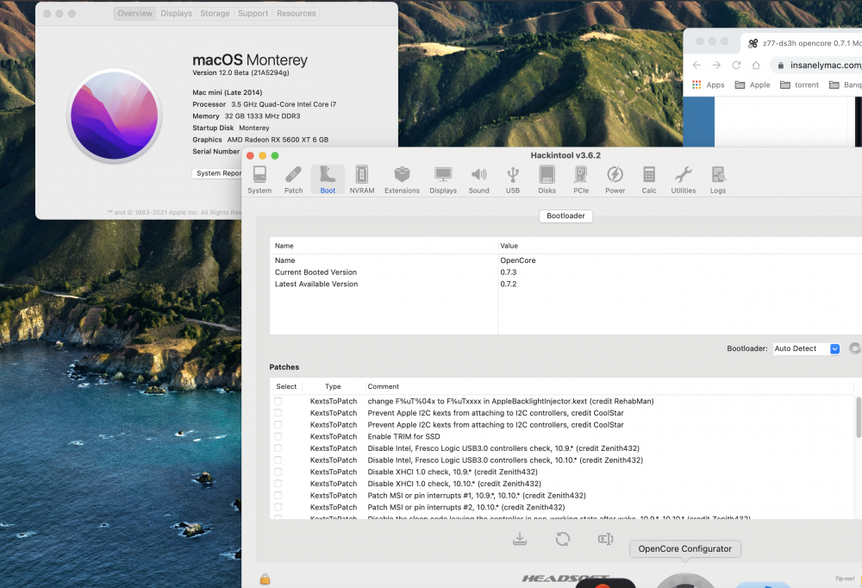
Task: Check the Disable XHCI 1.0 check 10.9 patch
Action: coord(278,472)
